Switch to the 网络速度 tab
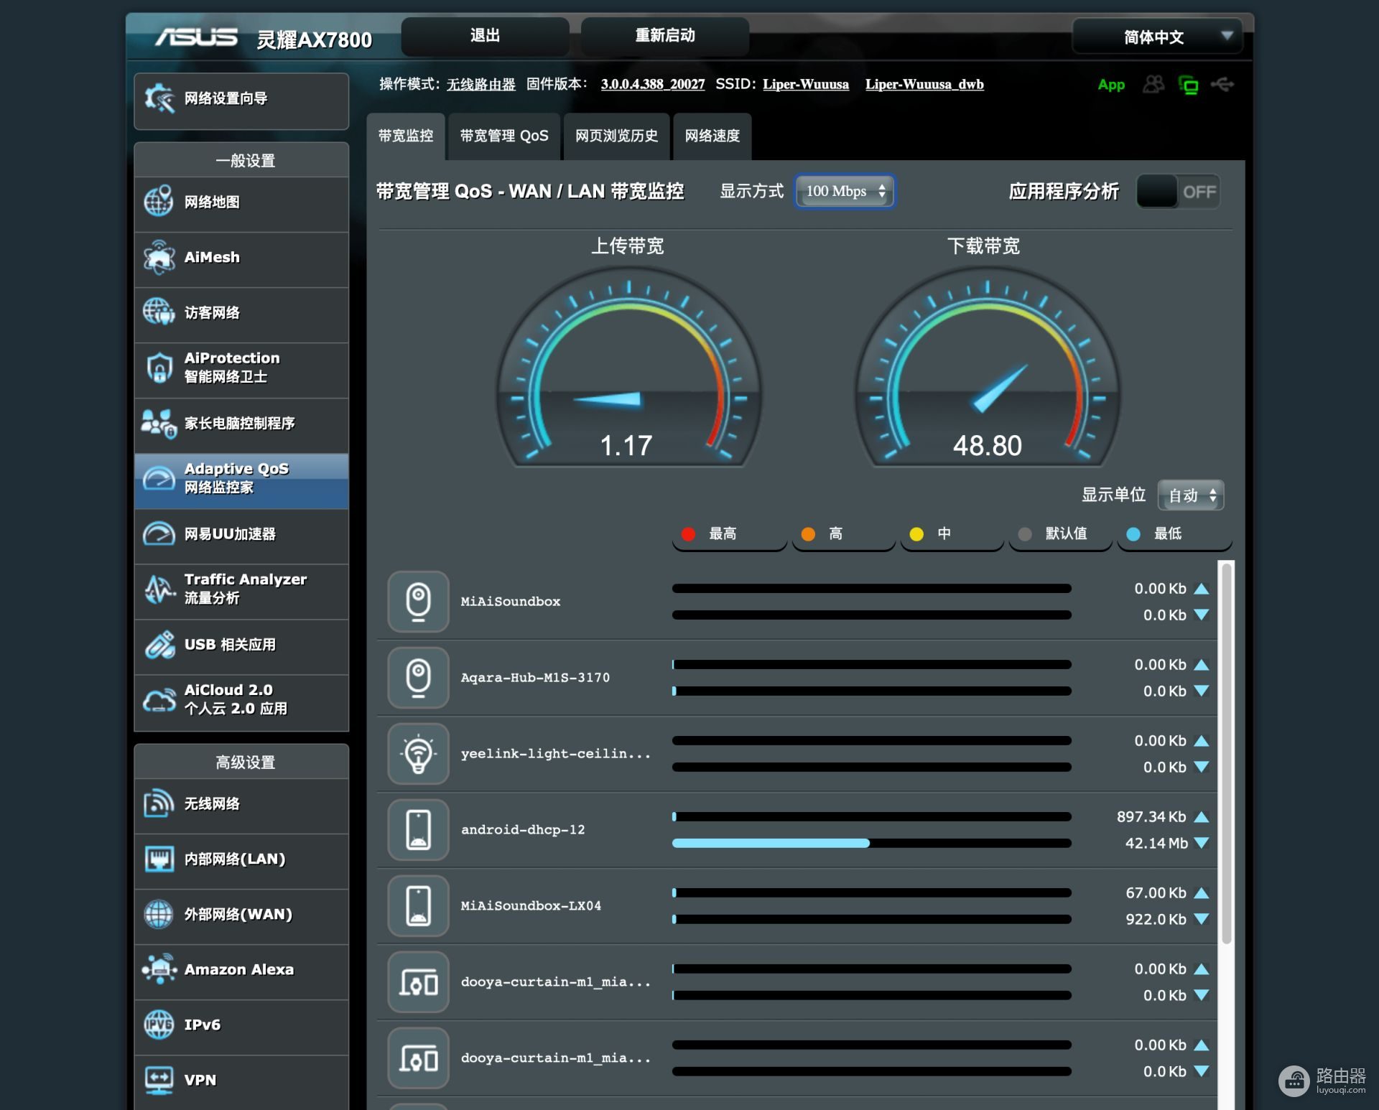 pyautogui.click(x=712, y=136)
